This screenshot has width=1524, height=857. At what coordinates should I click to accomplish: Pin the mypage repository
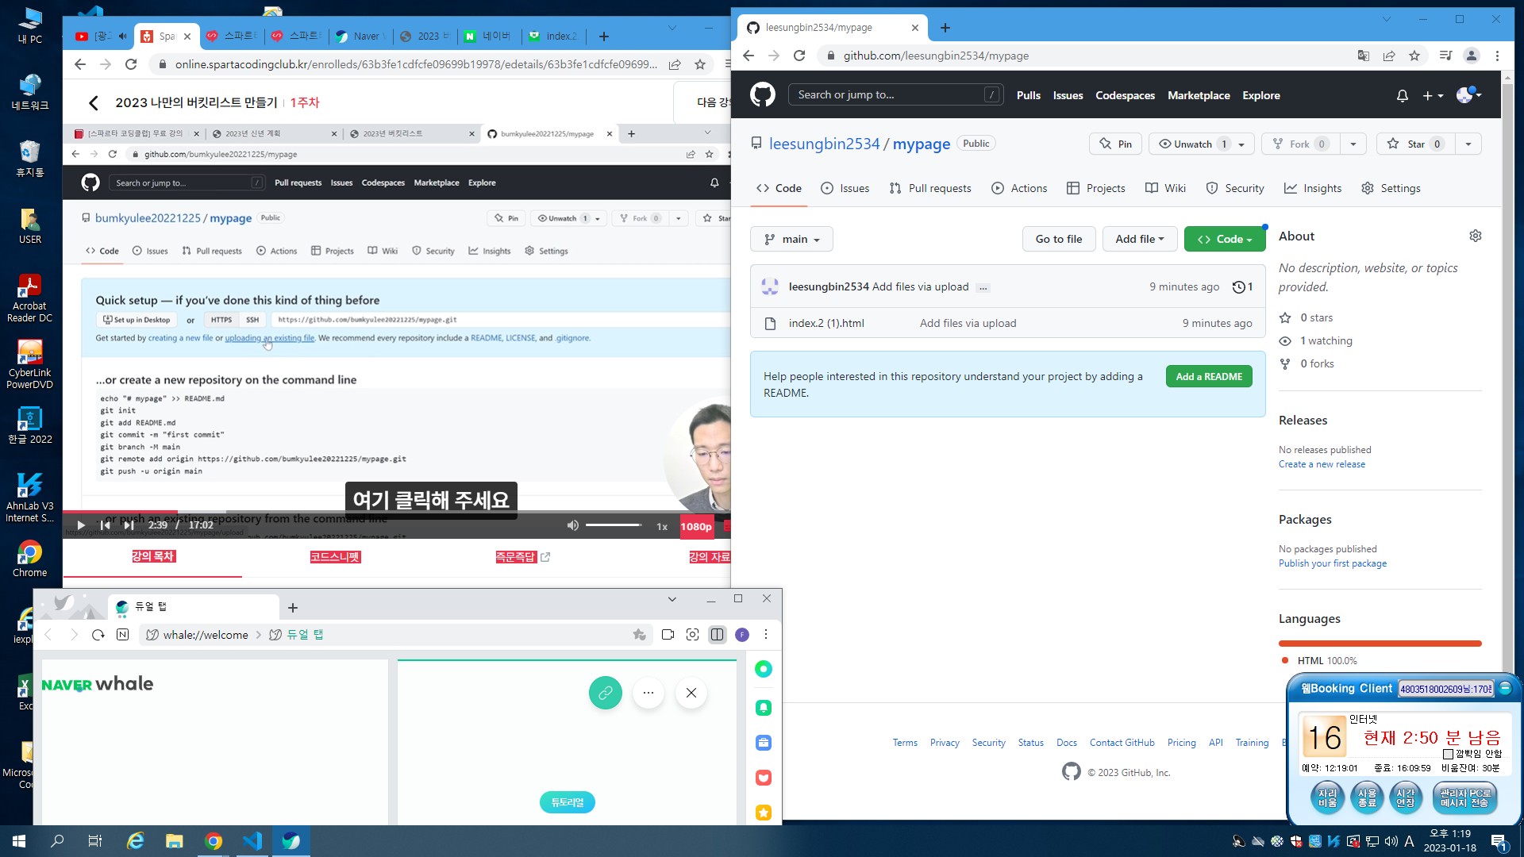click(x=1116, y=144)
